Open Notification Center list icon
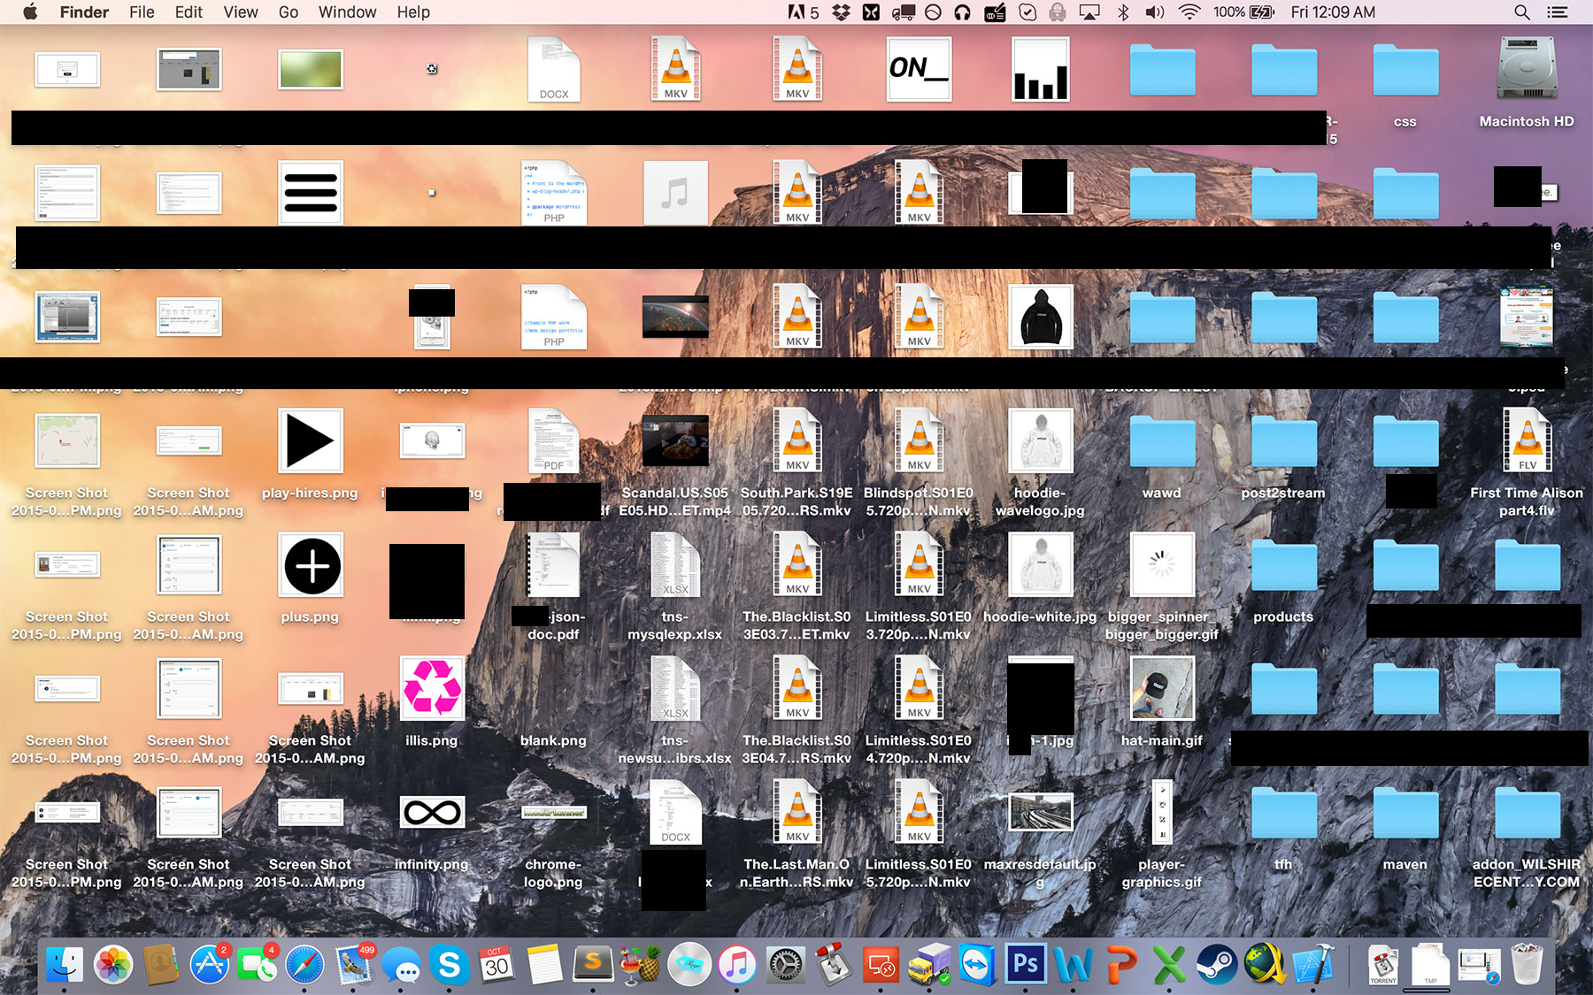 point(1557,12)
